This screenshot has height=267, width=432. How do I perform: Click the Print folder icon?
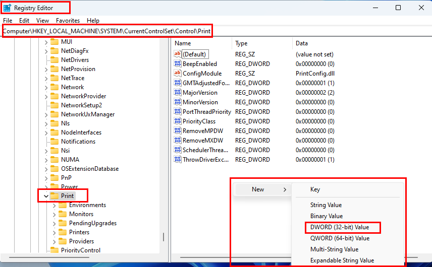(55, 196)
